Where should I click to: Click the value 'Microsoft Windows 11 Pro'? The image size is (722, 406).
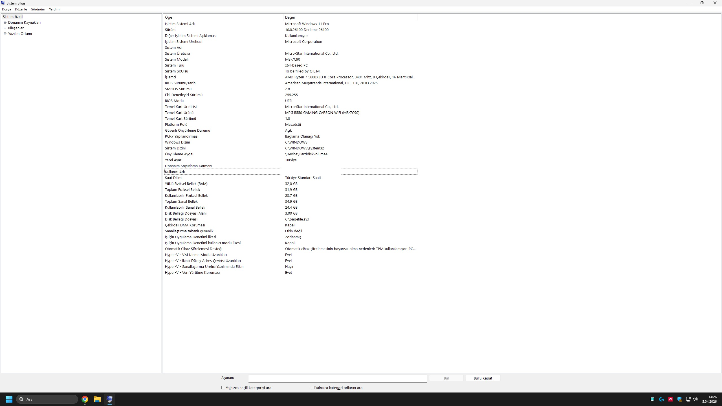point(307,24)
